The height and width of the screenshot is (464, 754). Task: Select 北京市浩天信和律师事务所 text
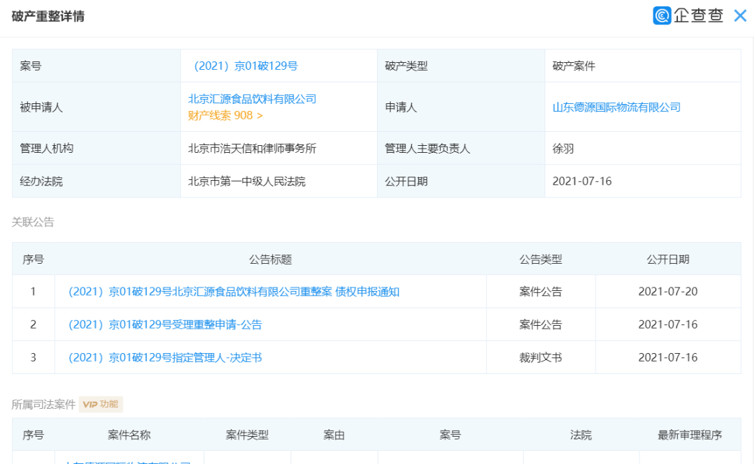pyautogui.click(x=252, y=149)
